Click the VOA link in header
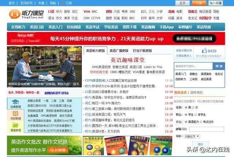Screen dimensions: 234x157 87,12
